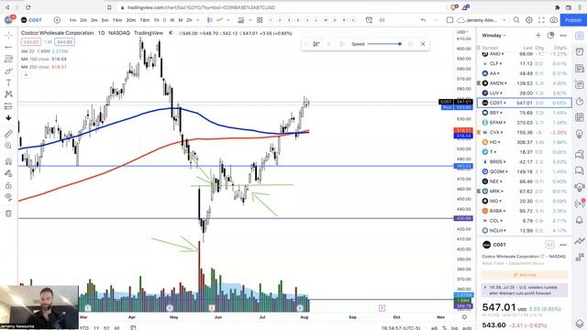Open the Fibonacci retracement tools
Viewport: 587px width, 330px height.
click(x=8, y=59)
